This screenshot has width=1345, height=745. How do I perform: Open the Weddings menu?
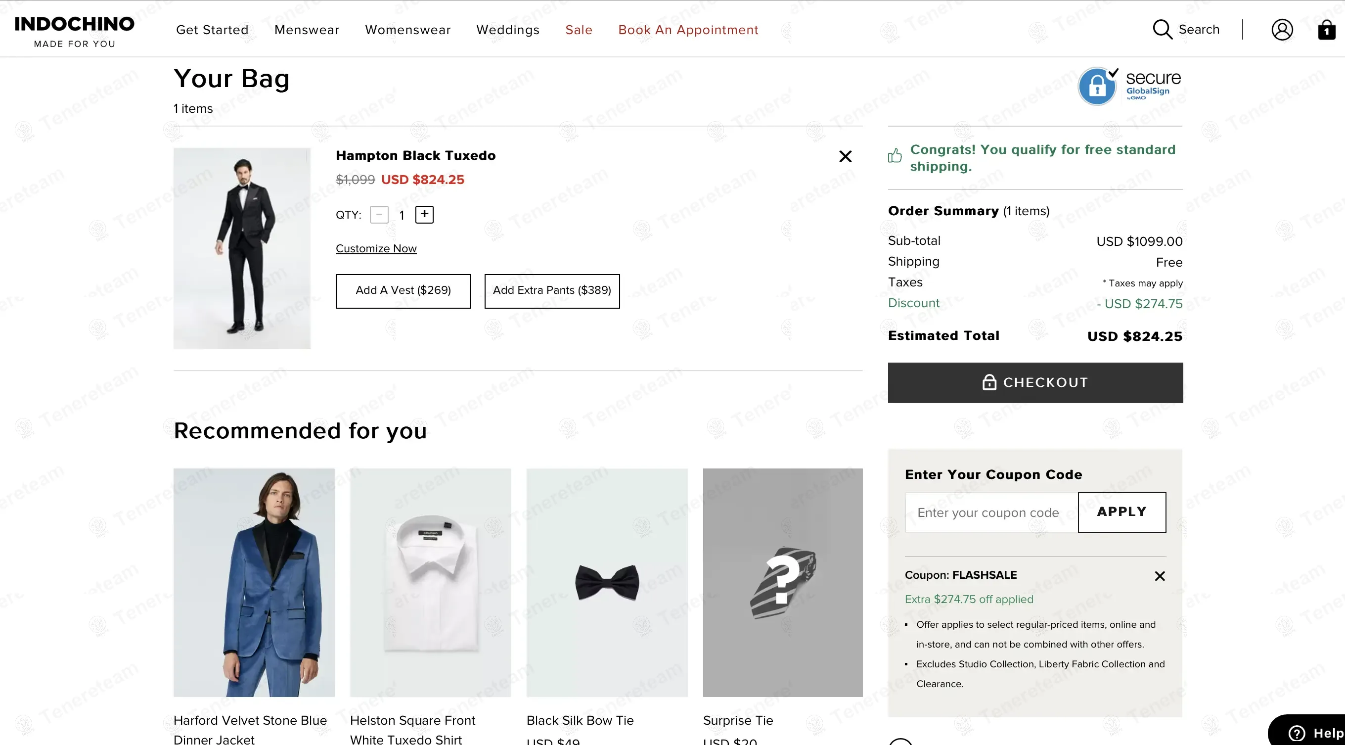tap(508, 30)
